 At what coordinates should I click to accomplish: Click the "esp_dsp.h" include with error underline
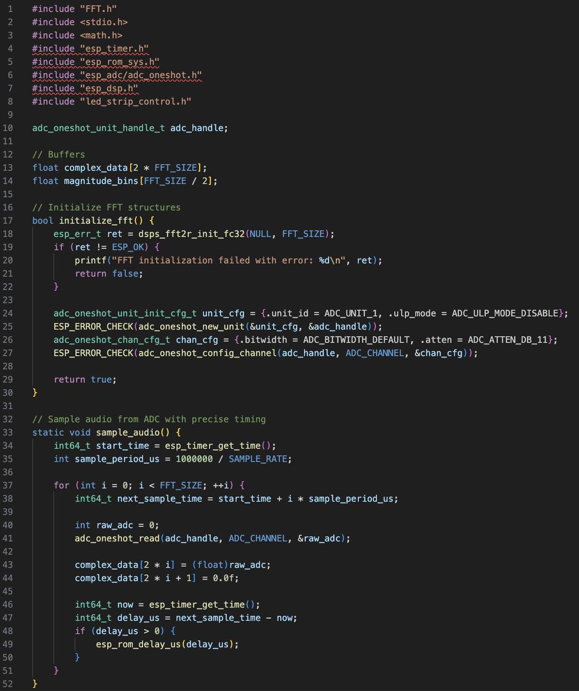click(x=109, y=88)
